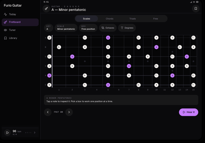Click the Hear it button

pyautogui.click(x=188, y=112)
